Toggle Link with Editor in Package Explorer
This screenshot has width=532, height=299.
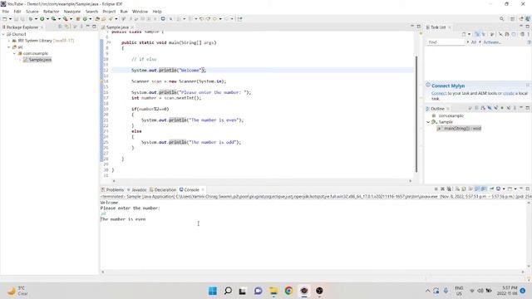66,27
